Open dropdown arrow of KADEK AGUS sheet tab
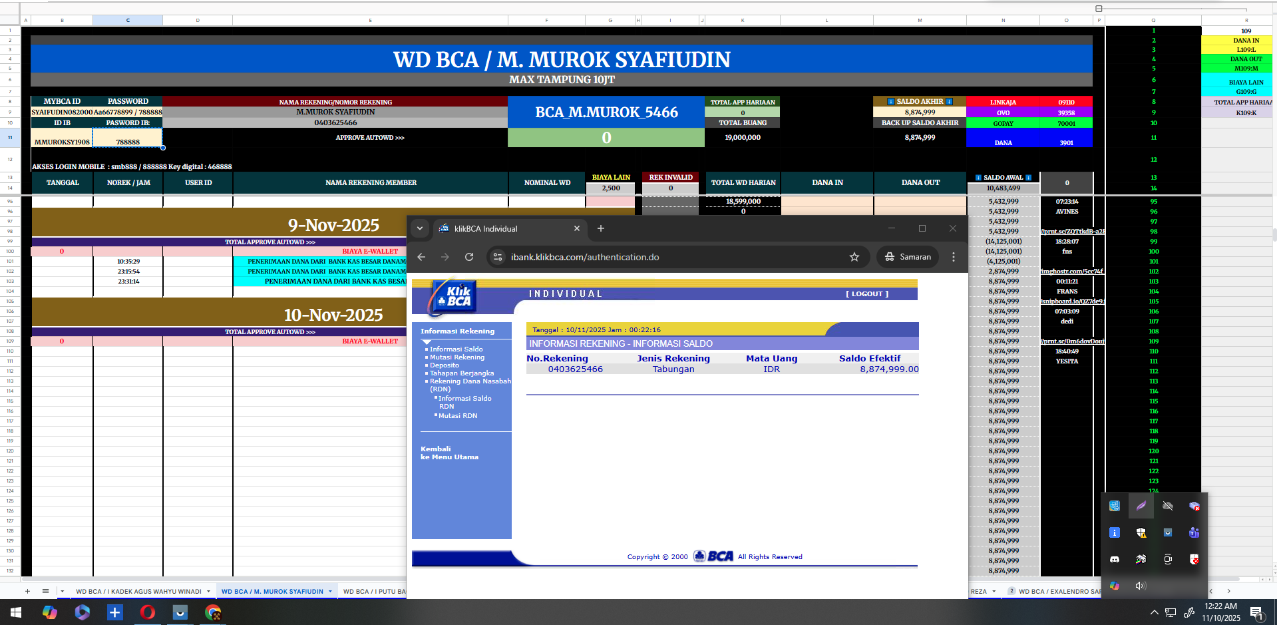 208,591
